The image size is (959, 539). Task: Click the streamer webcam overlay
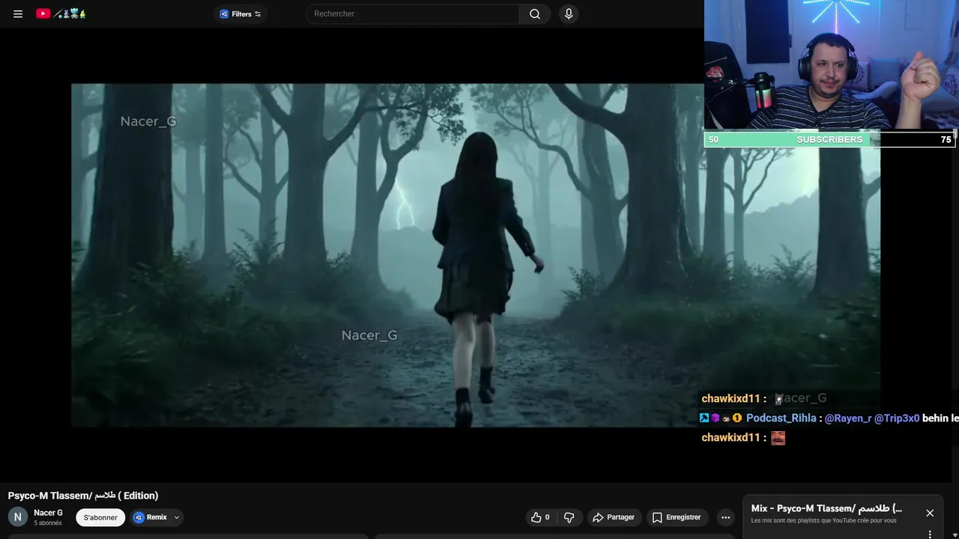pyautogui.click(x=832, y=65)
